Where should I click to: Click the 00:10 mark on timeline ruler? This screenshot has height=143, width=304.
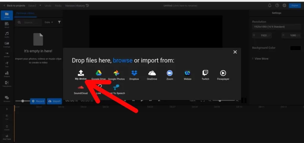[x=239, y=107]
